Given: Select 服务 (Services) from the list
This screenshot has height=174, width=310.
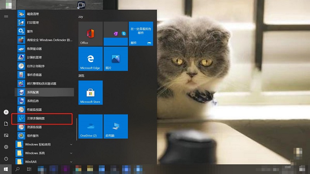Looking at the screenshot, I should click(30, 31).
